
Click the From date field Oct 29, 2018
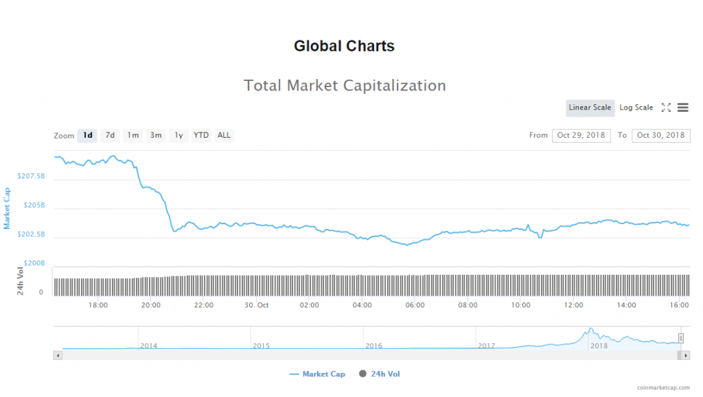pos(581,135)
